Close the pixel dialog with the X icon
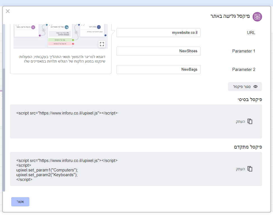 tap(8, 11)
